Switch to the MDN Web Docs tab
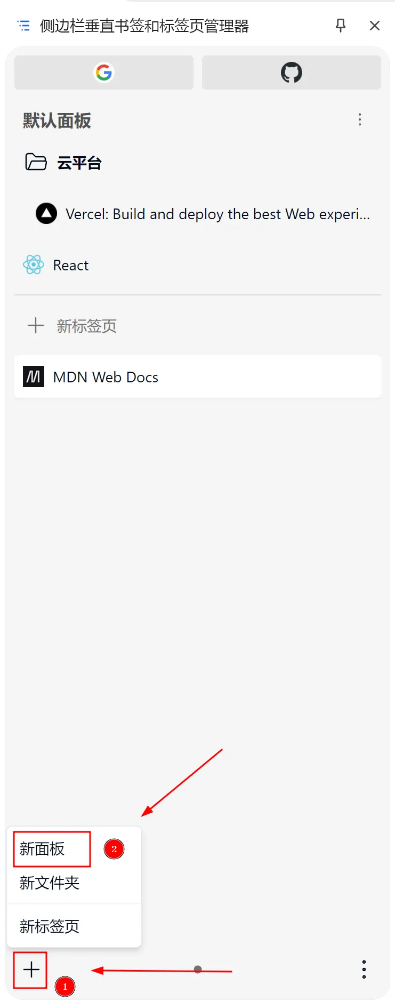The width and height of the screenshot is (395, 1002). (x=197, y=377)
